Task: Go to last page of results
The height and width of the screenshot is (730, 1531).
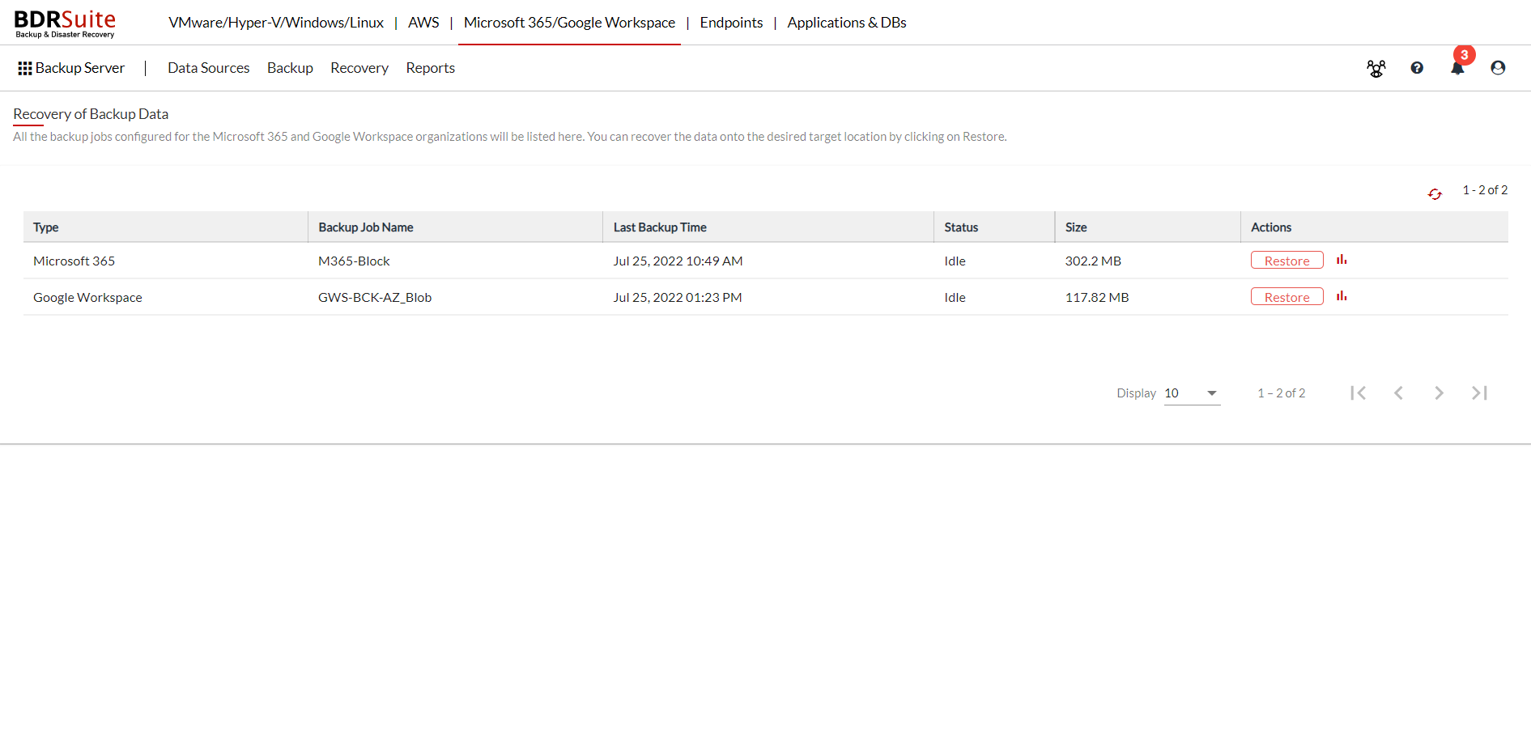Action: [1479, 393]
